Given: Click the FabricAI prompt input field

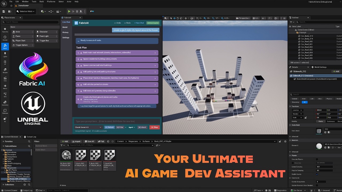Looking at the screenshot, I should coord(117,121).
